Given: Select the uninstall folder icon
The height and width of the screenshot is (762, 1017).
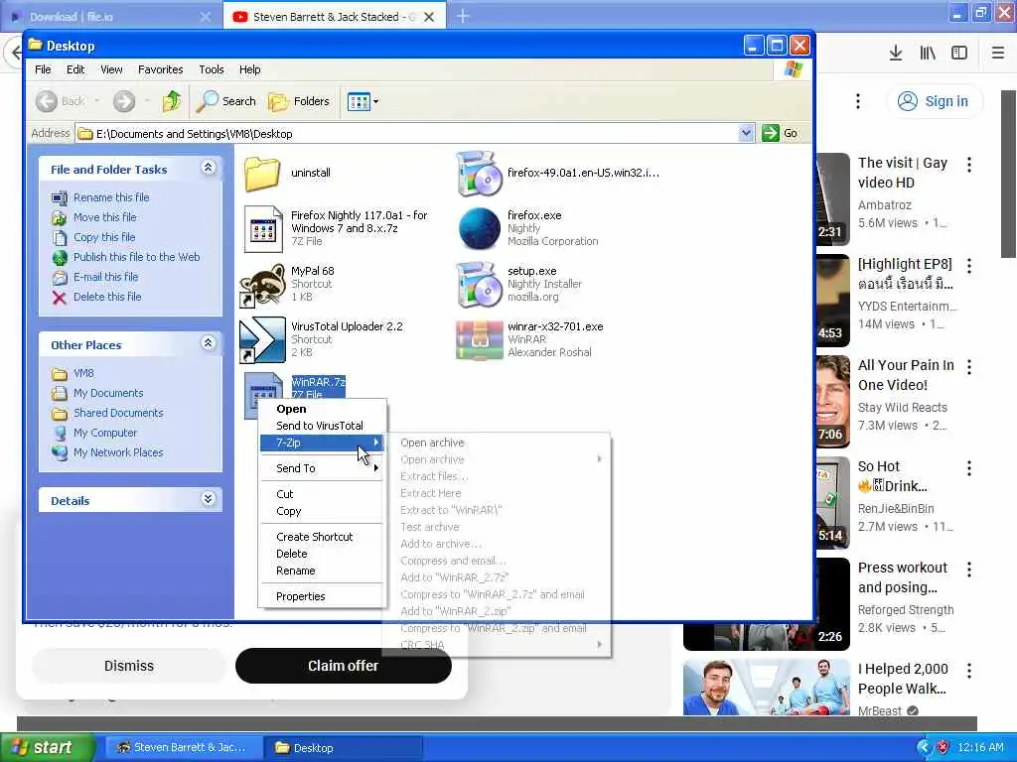Looking at the screenshot, I should (262, 173).
